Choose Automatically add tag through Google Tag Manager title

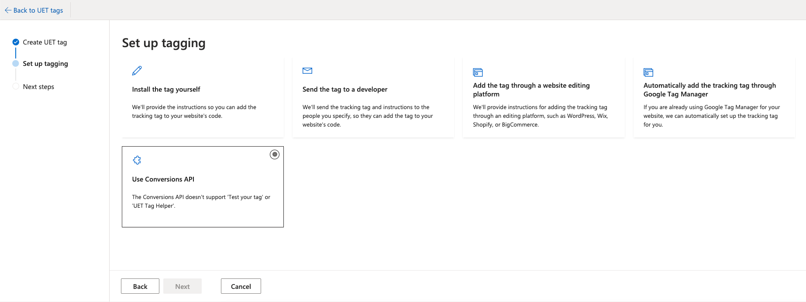pyautogui.click(x=710, y=90)
